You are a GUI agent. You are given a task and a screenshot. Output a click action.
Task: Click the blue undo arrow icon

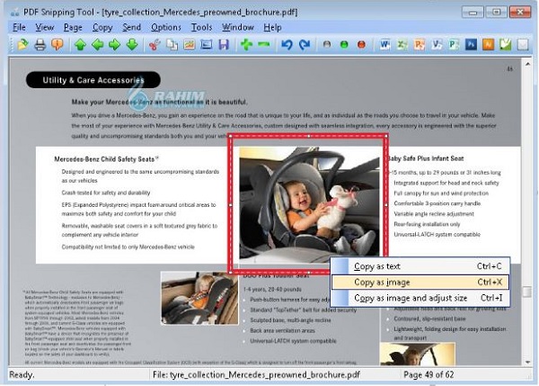pos(287,45)
